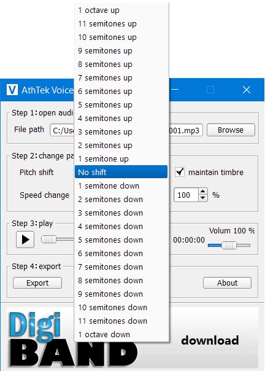Viewport: 265px width, 371px height.
Task: Pick "5 semitones up" option
Action: point(121,104)
